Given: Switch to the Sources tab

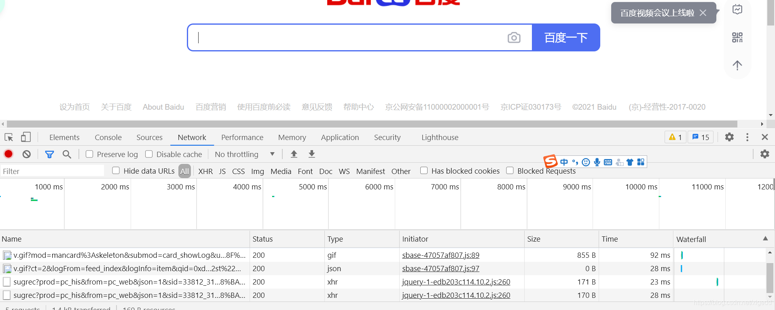Looking at the screenshot, I should pyautogui.click(x=149, y=138).
